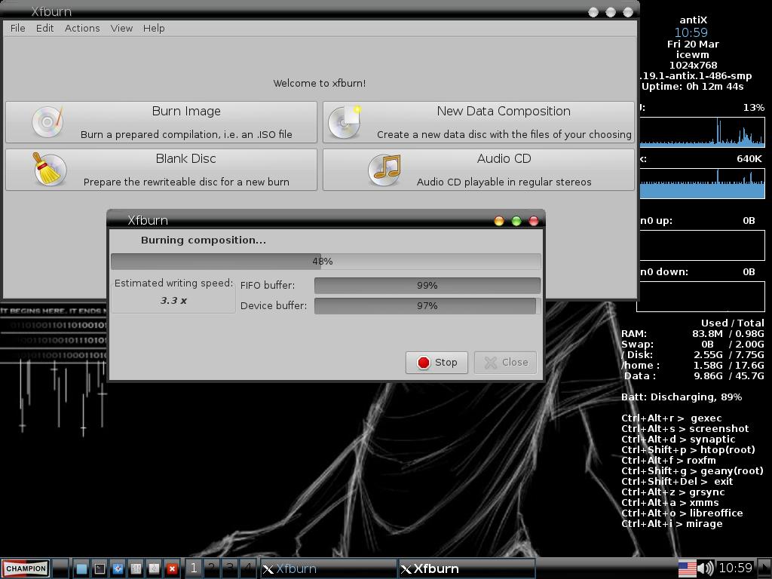Click the Blank Disc broom icon
This screenshot has height=579, width=772.
click(48, 169)
